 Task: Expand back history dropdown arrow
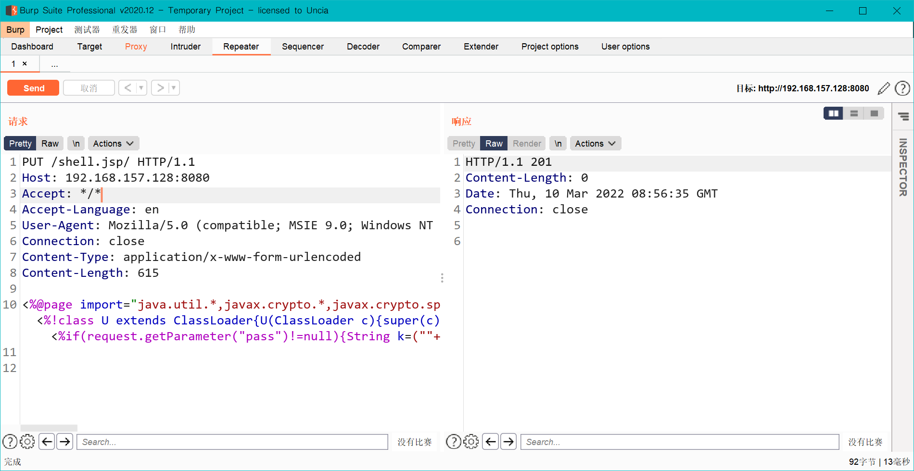pos(141,88)
